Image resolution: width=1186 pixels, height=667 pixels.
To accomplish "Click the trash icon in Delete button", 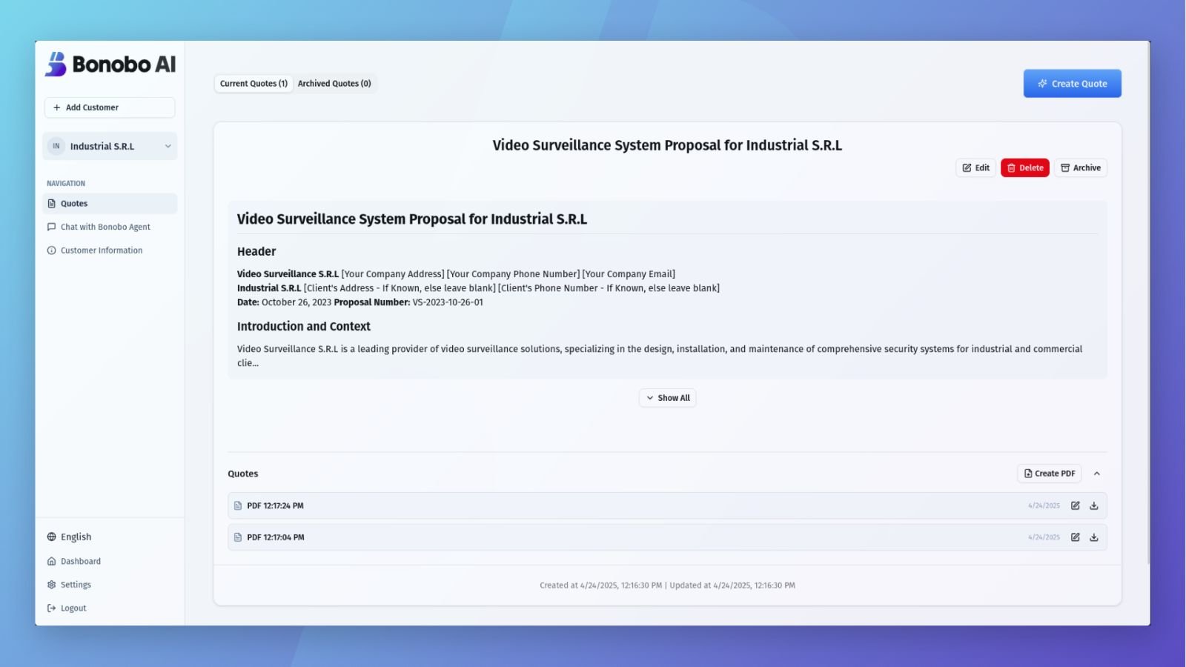I will pos(1011,167).
